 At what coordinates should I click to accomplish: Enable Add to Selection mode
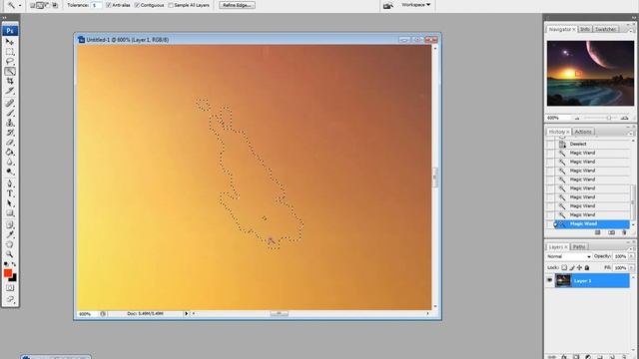pos(40,5)
